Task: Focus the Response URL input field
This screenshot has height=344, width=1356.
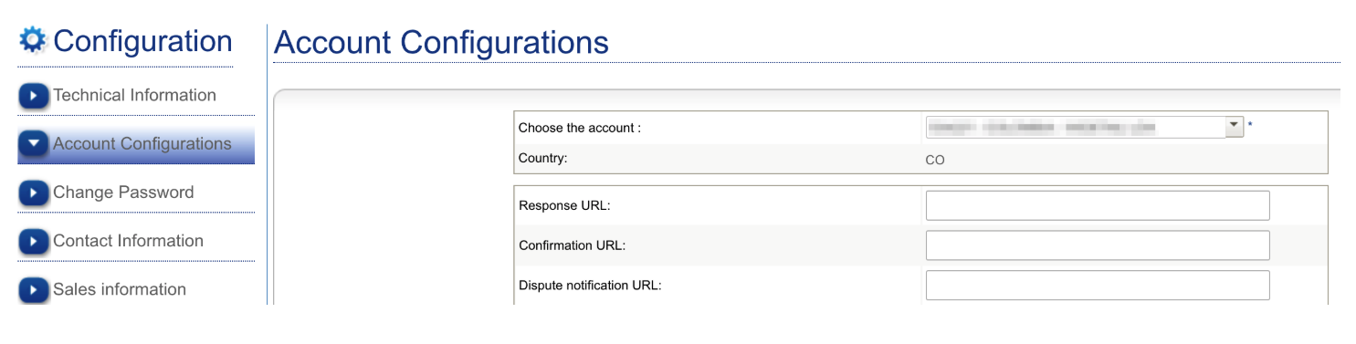Action: coord(1098,205)
